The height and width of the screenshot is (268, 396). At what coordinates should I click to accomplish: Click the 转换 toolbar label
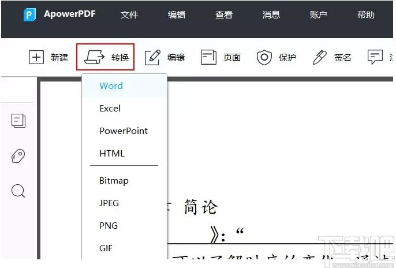120,57
